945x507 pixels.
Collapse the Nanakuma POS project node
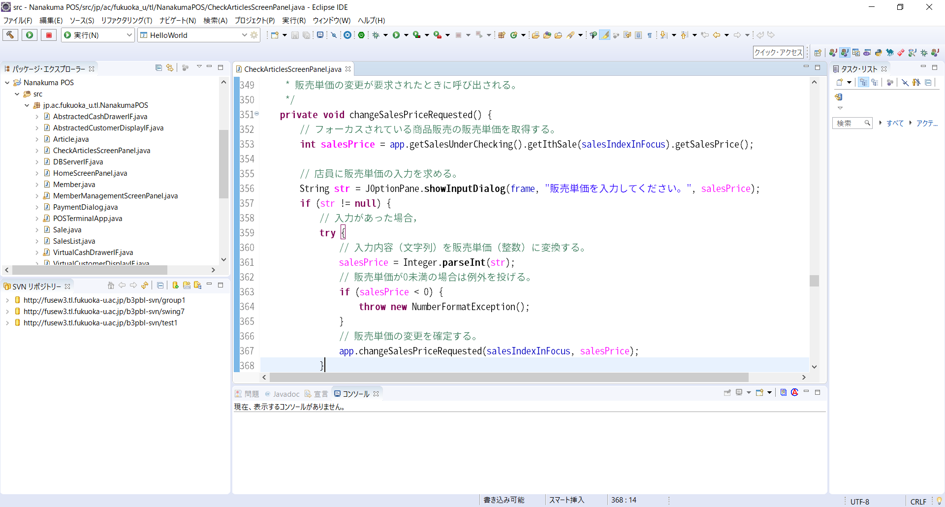coord(7,83)
